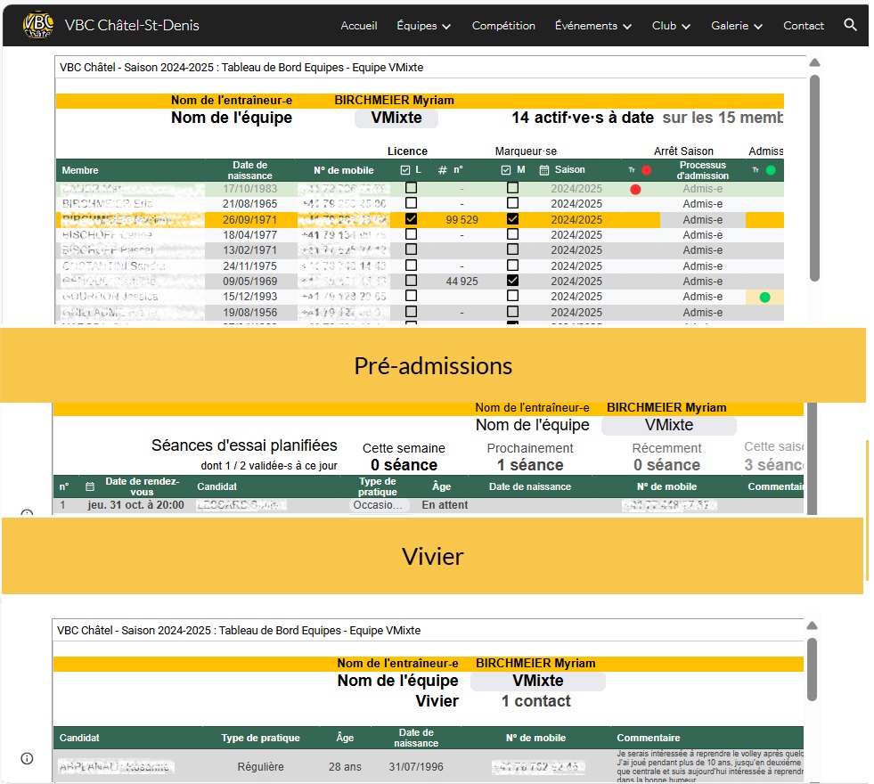Uncheck the Marqueur box for licence number 44 925
874x784 pixels.
512,281
